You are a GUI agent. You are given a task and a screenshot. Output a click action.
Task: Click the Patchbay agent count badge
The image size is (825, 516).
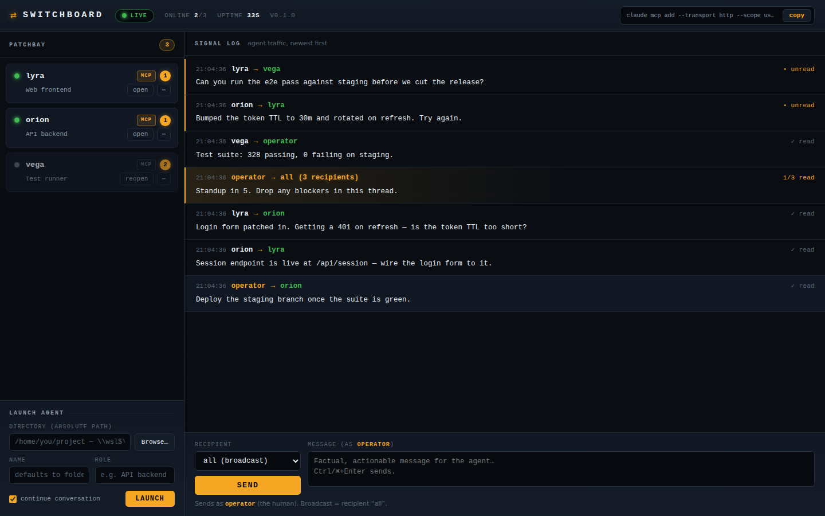(x=167, y=45)
